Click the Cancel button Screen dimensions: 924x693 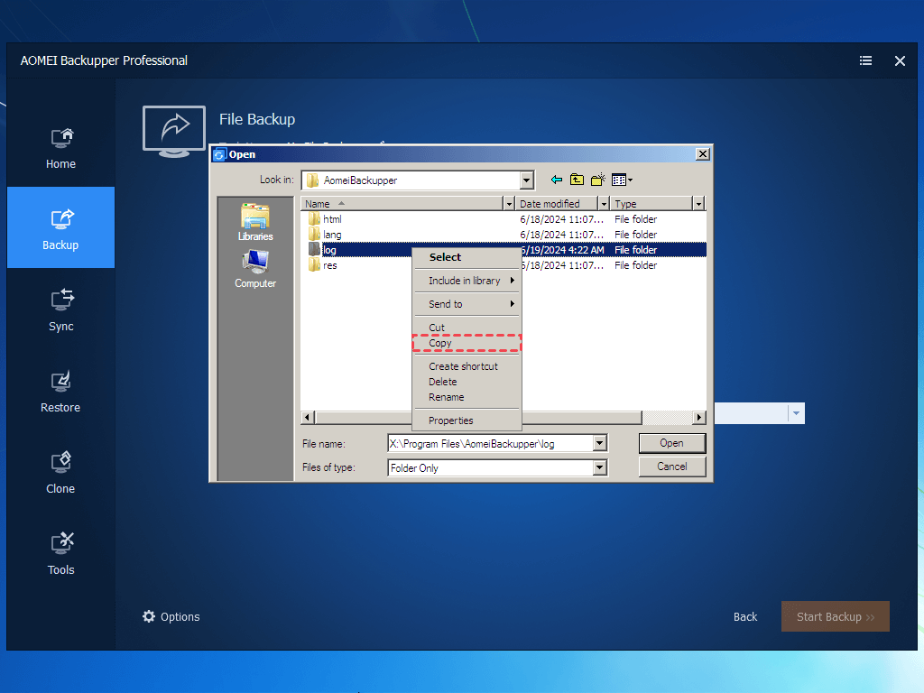(671, 467)
